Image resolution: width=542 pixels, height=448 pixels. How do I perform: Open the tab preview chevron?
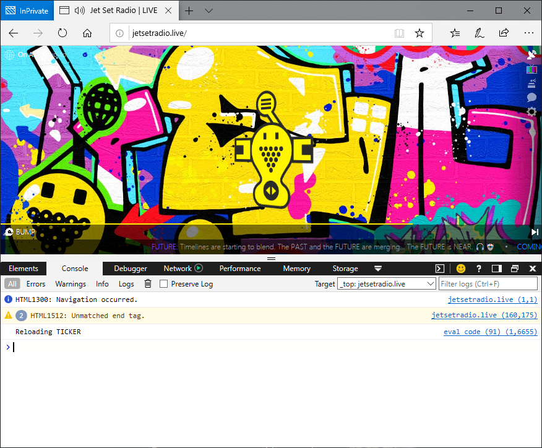pyautogui.click(x=209, y=11)
